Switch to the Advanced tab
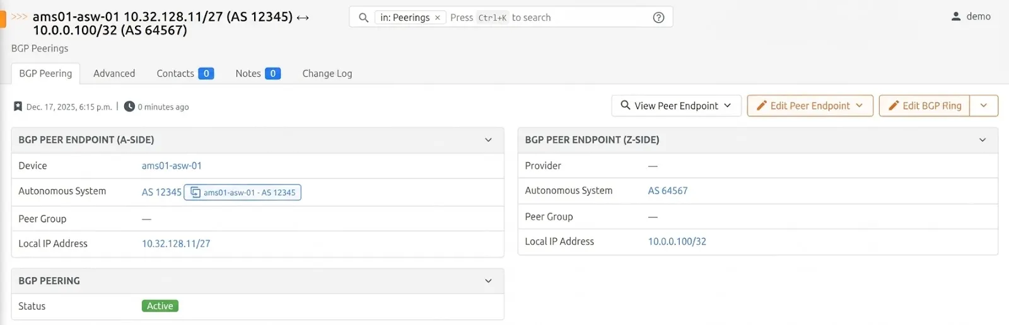Viewport: 1009px width, 325px height. click(114, 74)
